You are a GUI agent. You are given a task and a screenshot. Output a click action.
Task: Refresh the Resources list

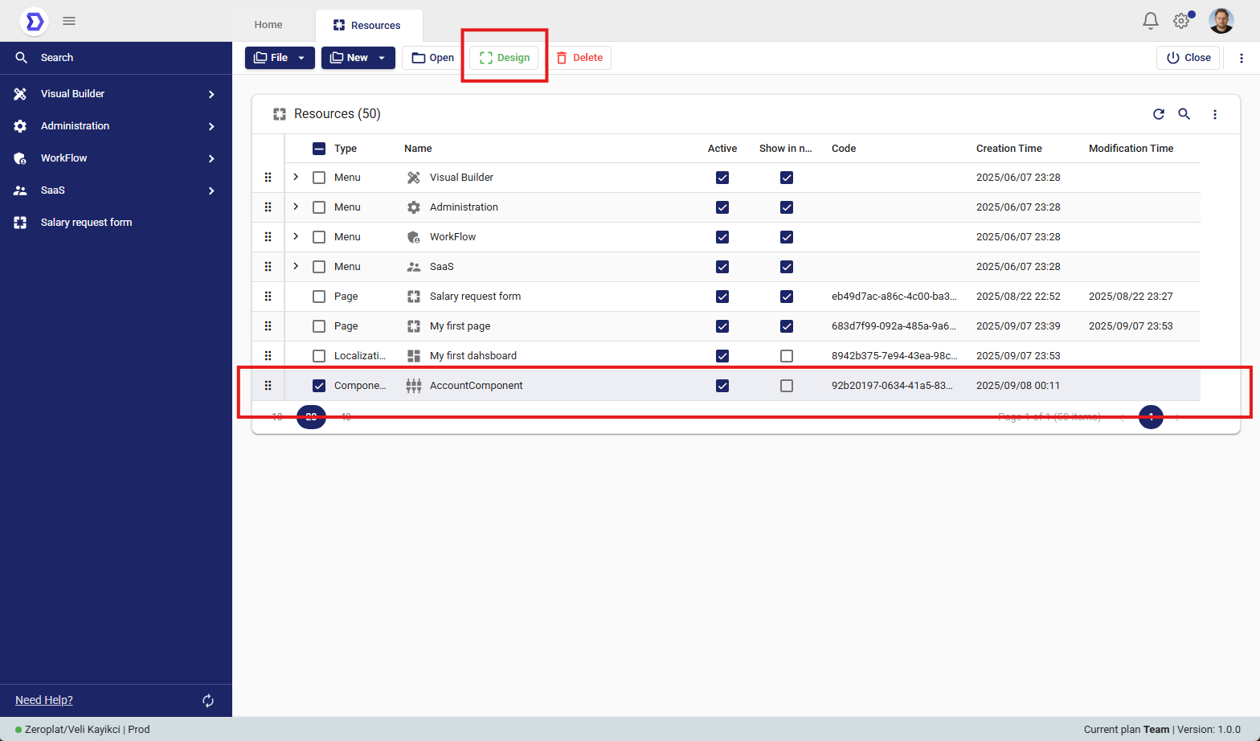tap(1158, 114)
